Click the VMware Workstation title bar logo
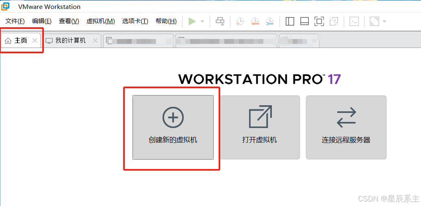Image resolution: width=421 pixels, height=206 pixels. point(5,6)
